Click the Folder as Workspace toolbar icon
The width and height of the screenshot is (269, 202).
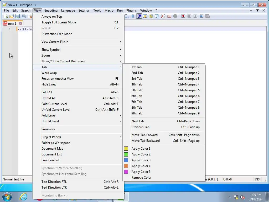coord(169,16)
